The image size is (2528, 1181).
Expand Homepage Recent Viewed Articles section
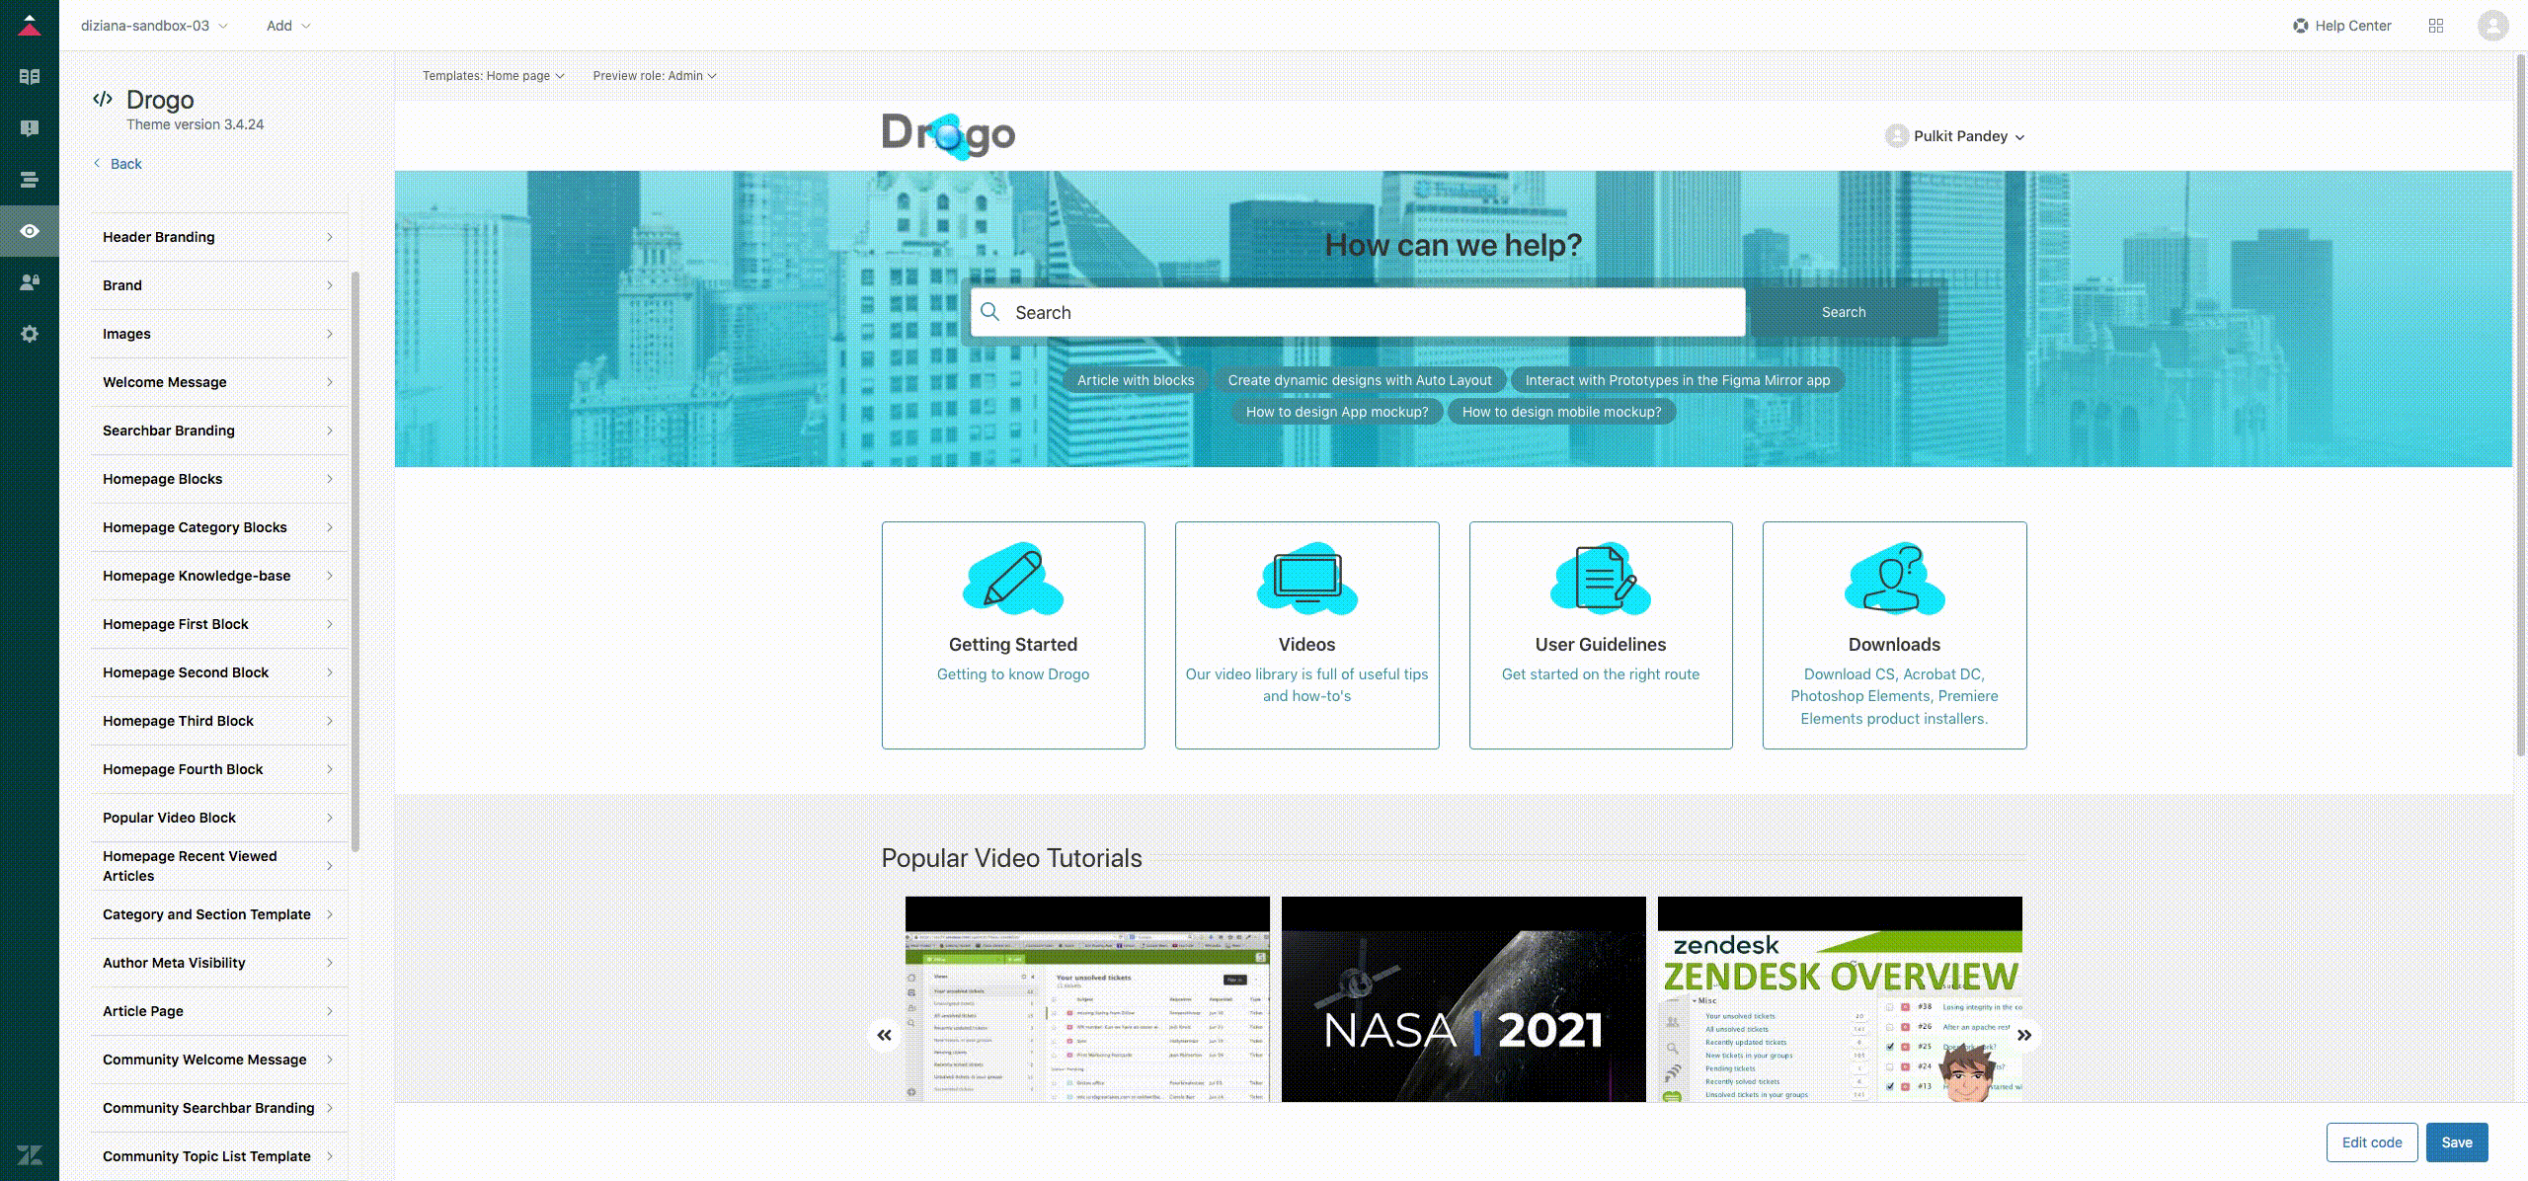[x=218, y=866]
